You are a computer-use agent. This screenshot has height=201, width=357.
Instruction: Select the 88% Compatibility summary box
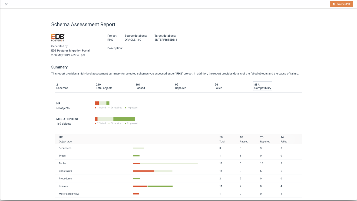coord(263,86)
